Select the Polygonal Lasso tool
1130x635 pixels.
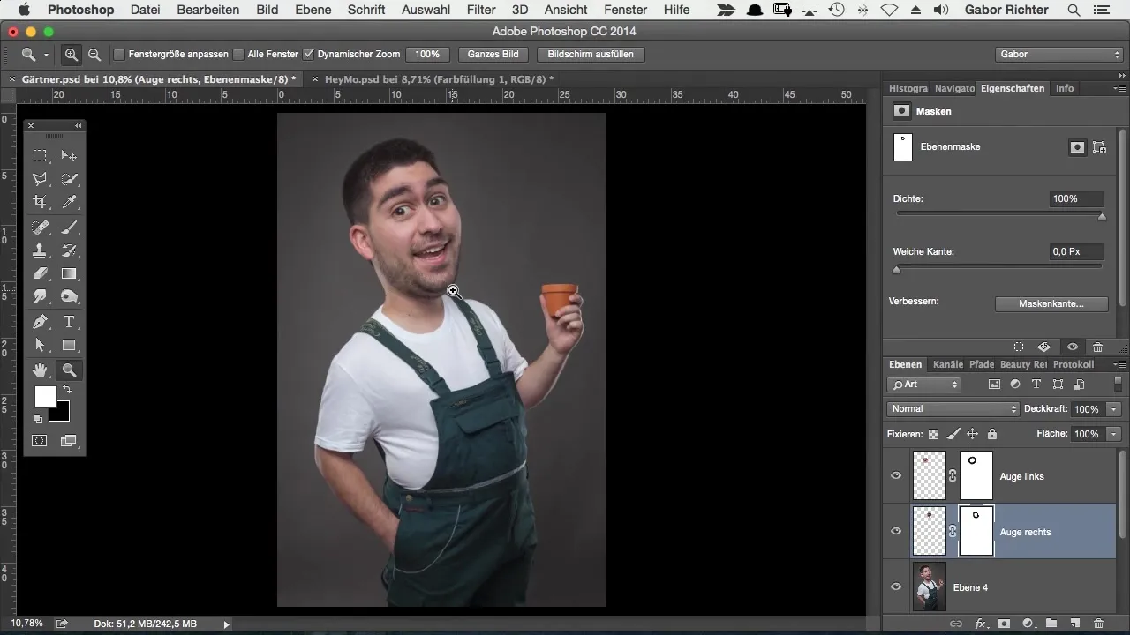coord(40,179)
